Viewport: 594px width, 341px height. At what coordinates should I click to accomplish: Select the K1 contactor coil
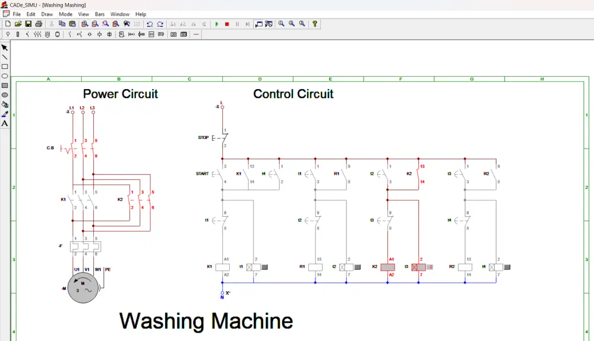coord(222,267)
